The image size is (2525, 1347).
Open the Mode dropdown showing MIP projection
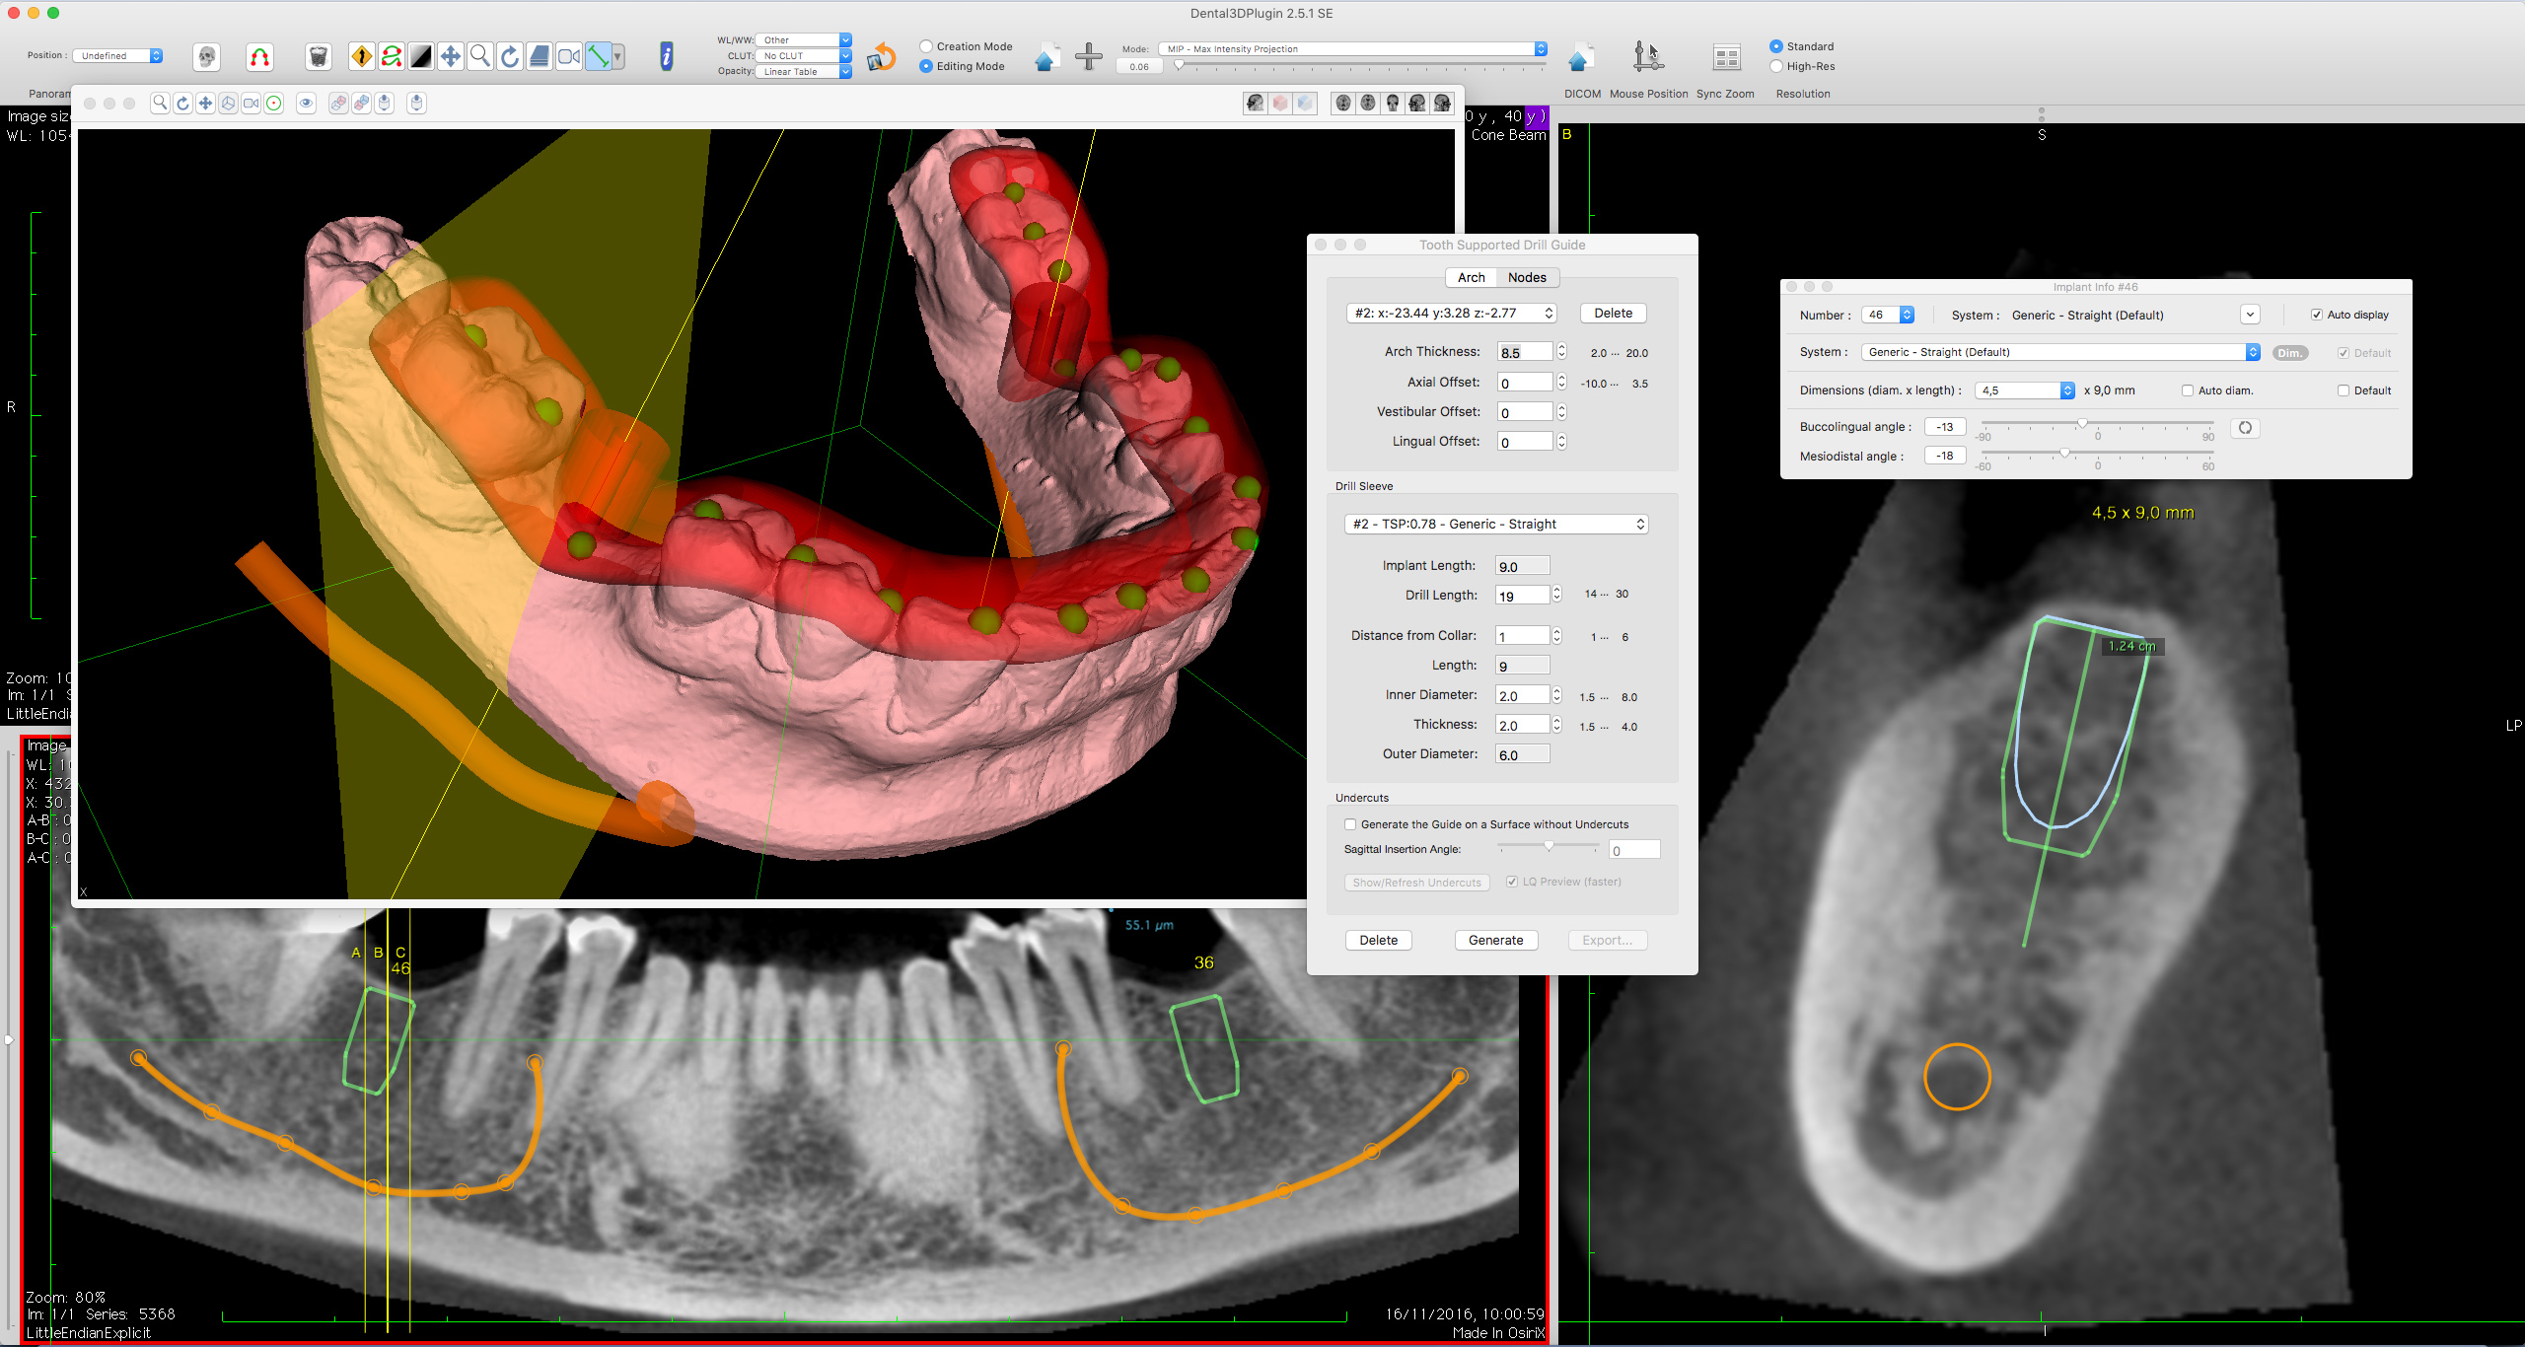point(1353,49)
